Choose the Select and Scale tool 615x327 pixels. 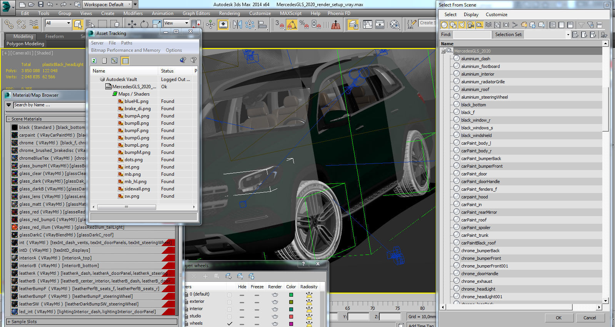point(157,24)
